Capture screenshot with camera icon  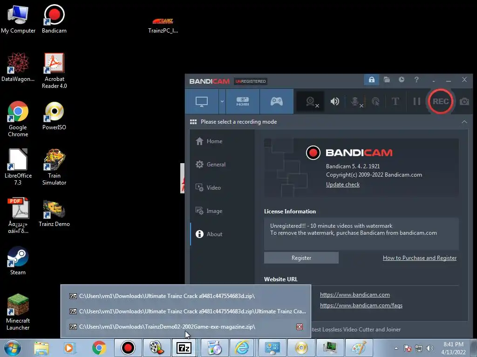(464, 101)
